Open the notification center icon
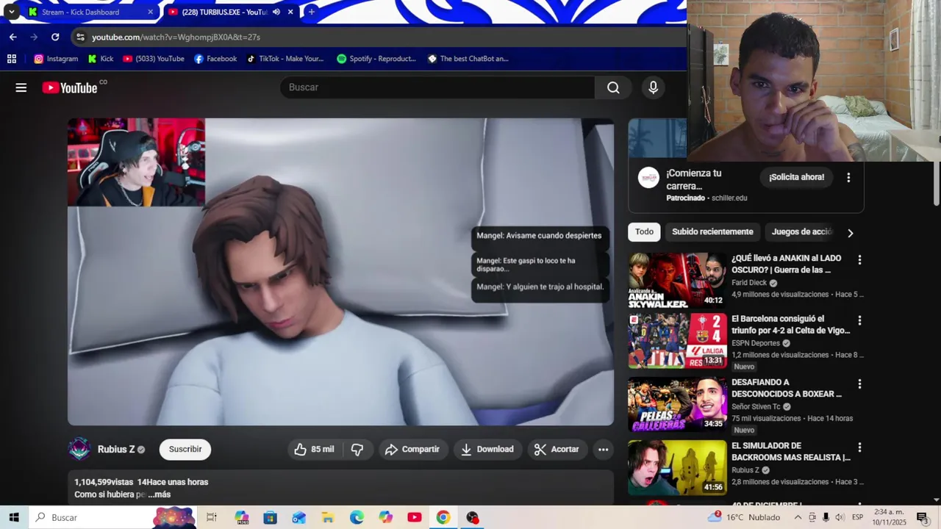941x529 pixels. click(x=922, y=517)
